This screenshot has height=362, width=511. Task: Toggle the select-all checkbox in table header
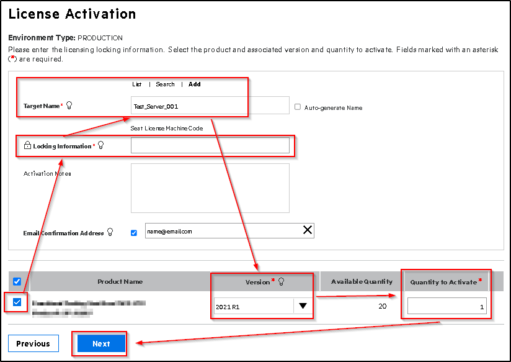coord(17,281)
